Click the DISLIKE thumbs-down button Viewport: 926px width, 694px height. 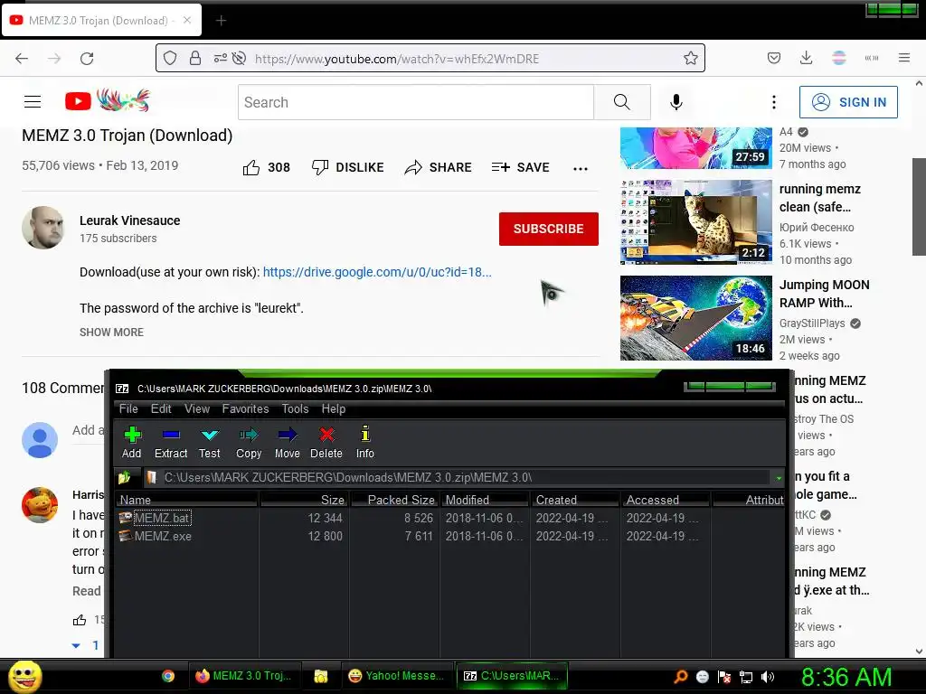pos(348,167)
